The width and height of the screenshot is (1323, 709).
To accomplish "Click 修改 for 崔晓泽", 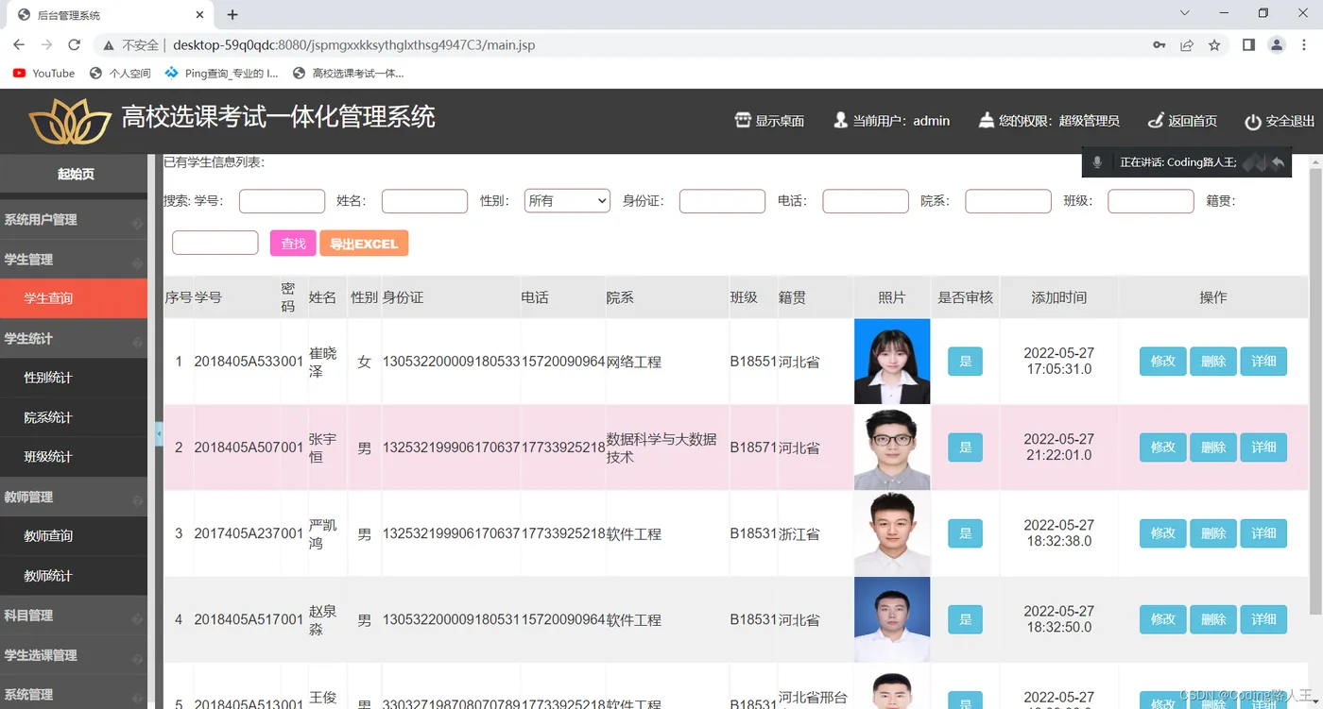I will [1163, 362].
